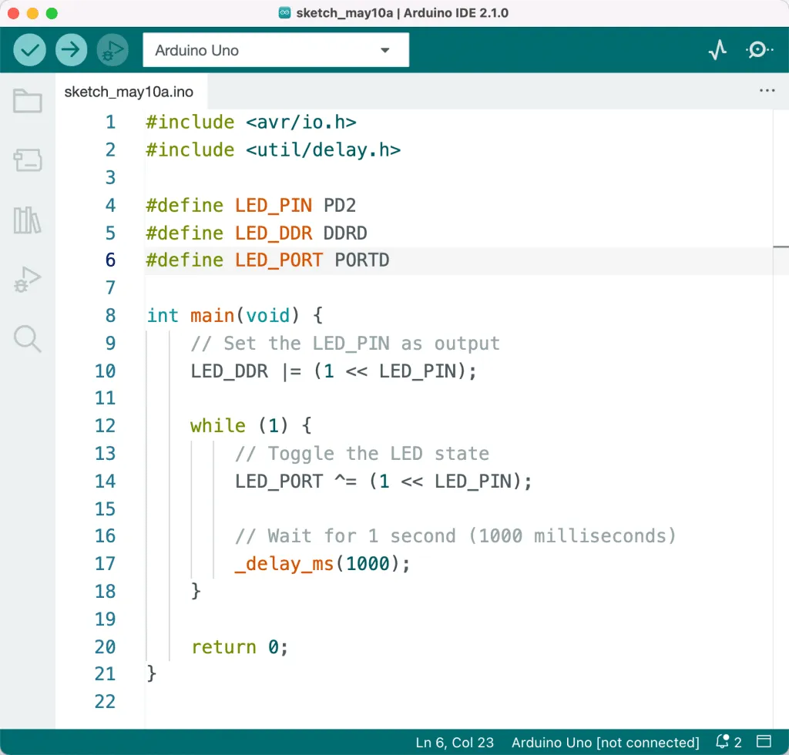Image resolution: width=789 pixels, height=755 pixels.
Task: Open the Serial Plotter
Action: click(x=717, y=51)
